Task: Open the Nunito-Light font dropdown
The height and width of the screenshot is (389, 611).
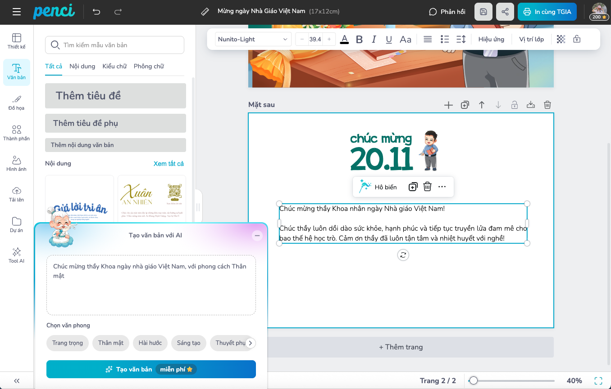Action: coord(253,39)
